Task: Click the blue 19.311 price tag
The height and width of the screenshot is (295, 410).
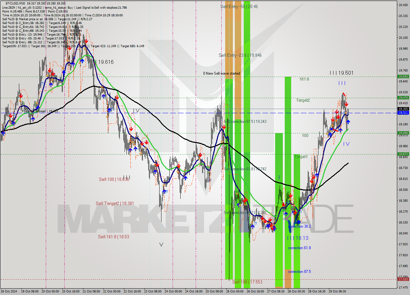Action: tap(403, 113)
